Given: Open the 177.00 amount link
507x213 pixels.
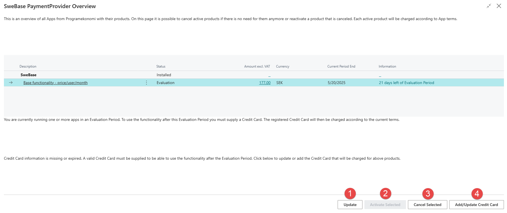Looking at the screenshot, I should 265,83.
